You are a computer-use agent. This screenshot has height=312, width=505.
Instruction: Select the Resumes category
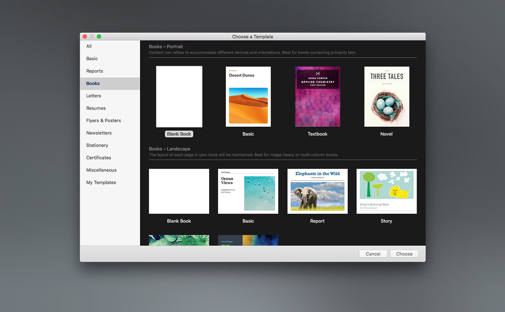(x=96, y=108)
